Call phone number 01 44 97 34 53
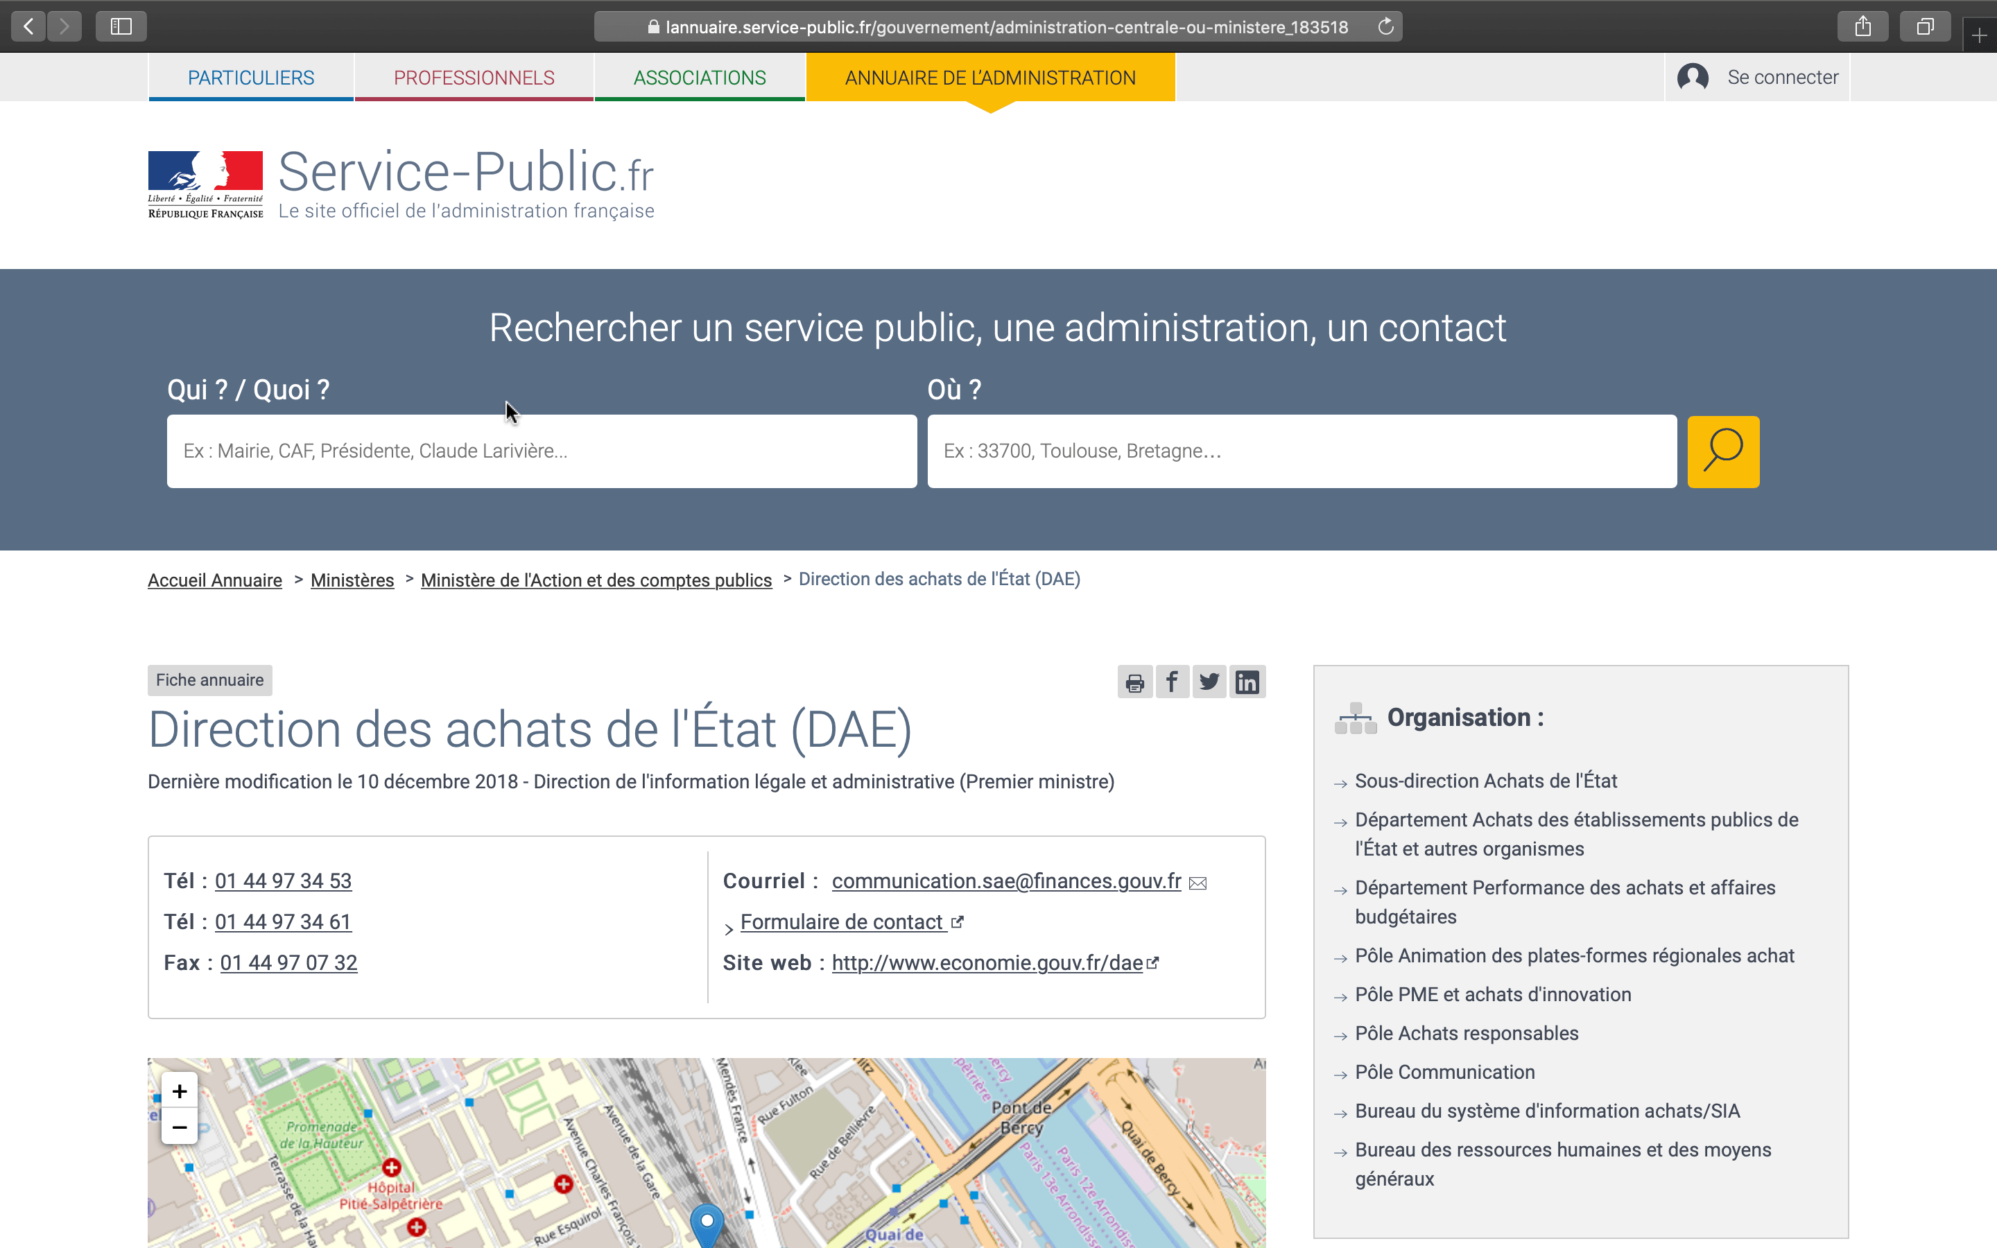The height and width of the screenshot is (1248, 1997). coord(283,881)
